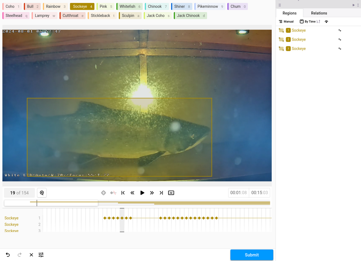Select the Regions tab

289,13
